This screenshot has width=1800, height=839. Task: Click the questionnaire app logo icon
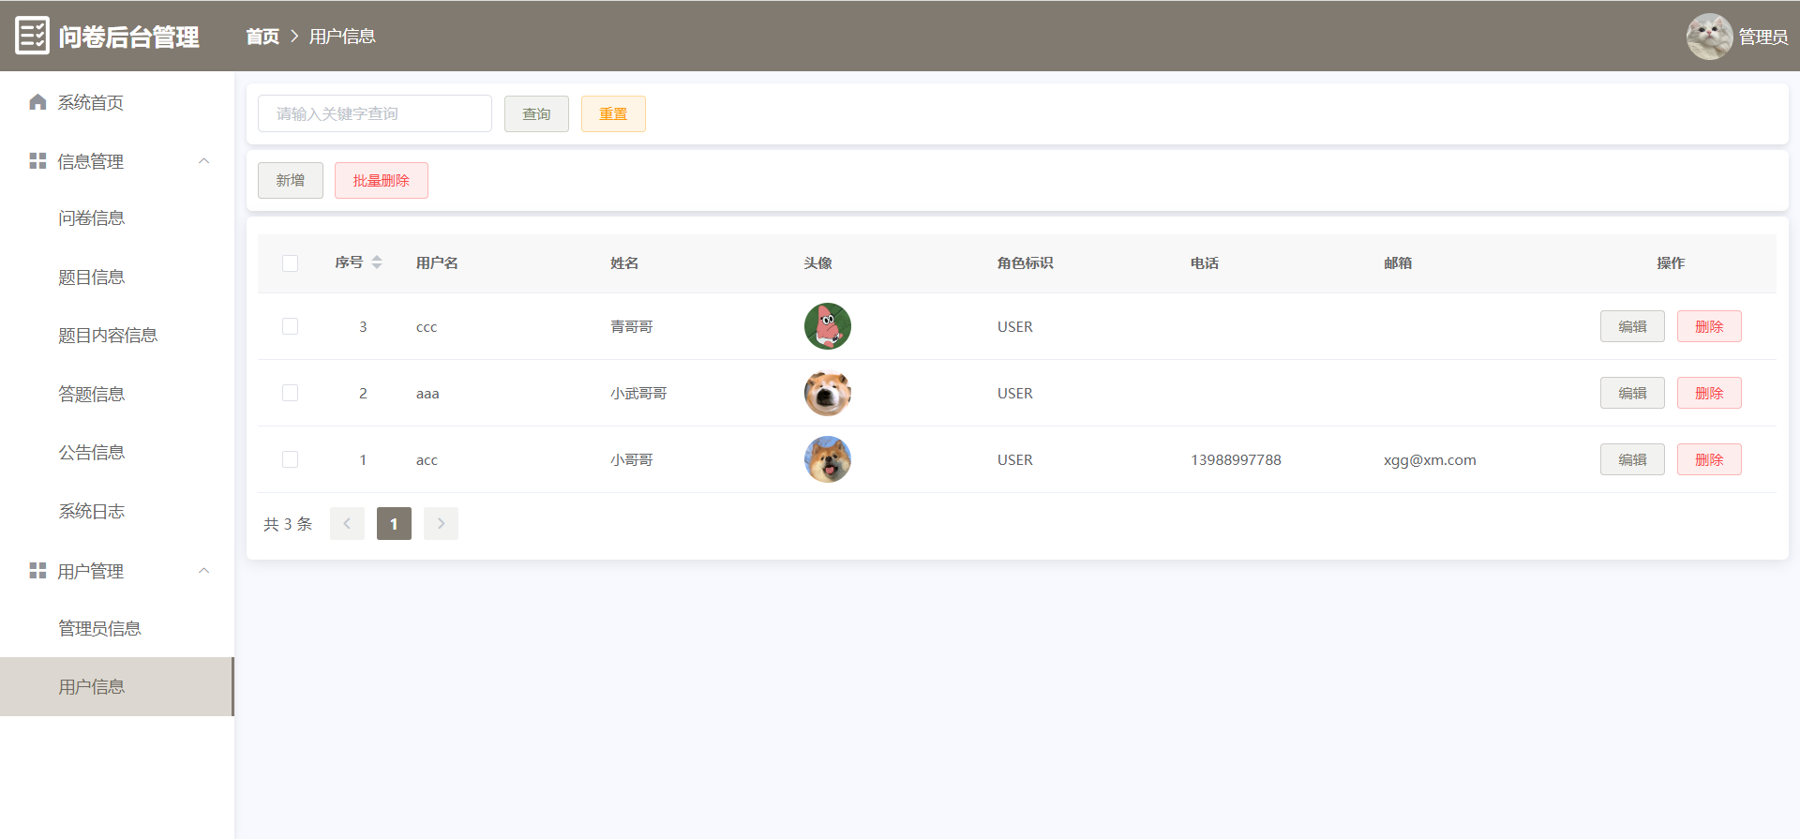tap(32, 36)
